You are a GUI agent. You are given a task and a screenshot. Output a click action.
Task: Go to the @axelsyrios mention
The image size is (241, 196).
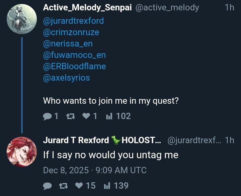pyautogui.click(x=67, y=78)
